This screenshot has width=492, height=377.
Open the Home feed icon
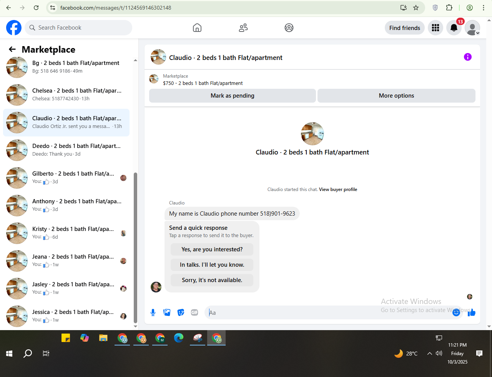(x=197, y=28)
